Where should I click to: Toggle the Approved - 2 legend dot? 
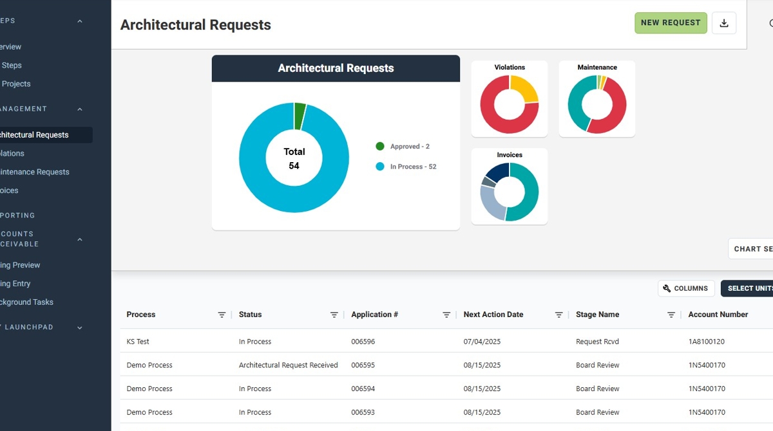coord(380,147)
